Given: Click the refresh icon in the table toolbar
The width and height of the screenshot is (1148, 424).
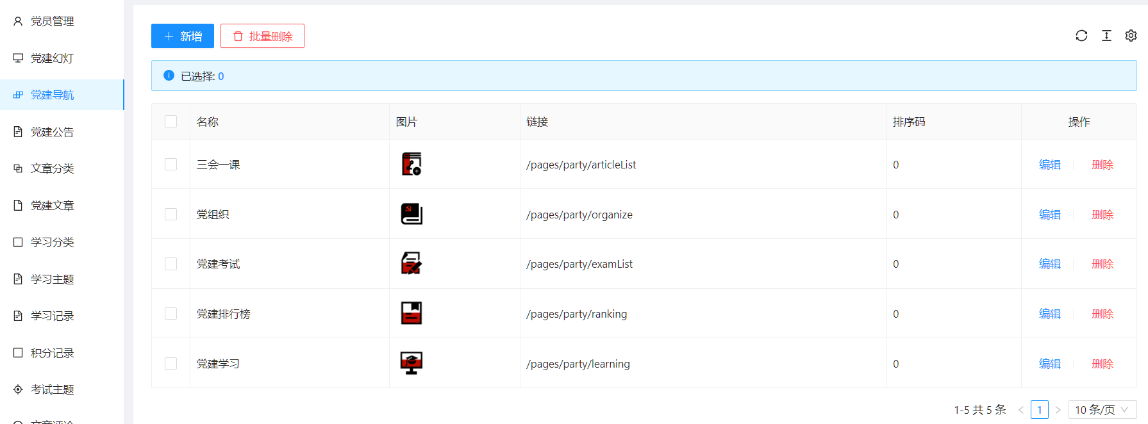Looking at the screenshot, I should (1081, 36).
